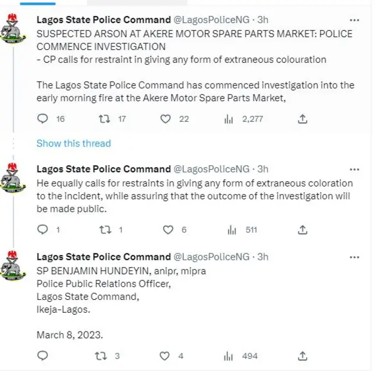Like the tweet with 22 likes
376x371 pixels.
(x=167, y=119)
